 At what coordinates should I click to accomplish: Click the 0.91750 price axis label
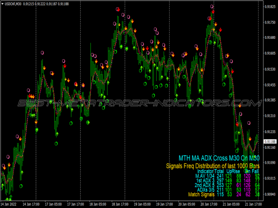270,23
